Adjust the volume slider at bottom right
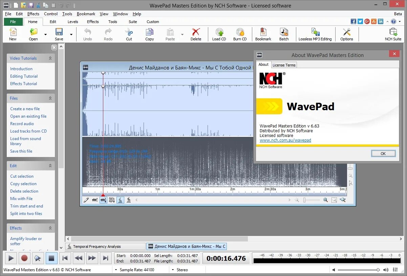Image resolution: width=407 pixels, height=276 pixels. click(x=359, y=270)
